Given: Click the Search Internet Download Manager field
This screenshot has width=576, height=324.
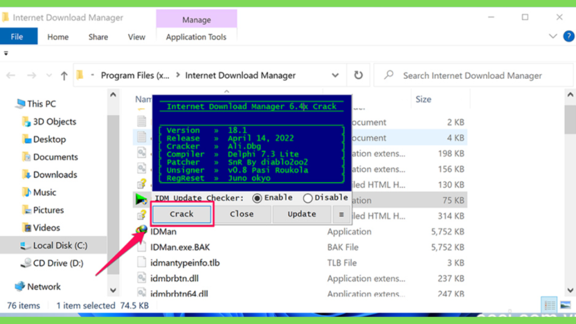Looking at the screenshot, I should 473,75.
